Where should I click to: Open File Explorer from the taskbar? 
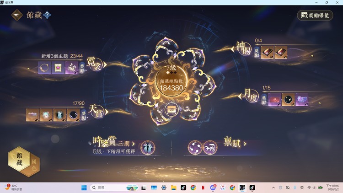pyautogui.click(x=173, y=188)
